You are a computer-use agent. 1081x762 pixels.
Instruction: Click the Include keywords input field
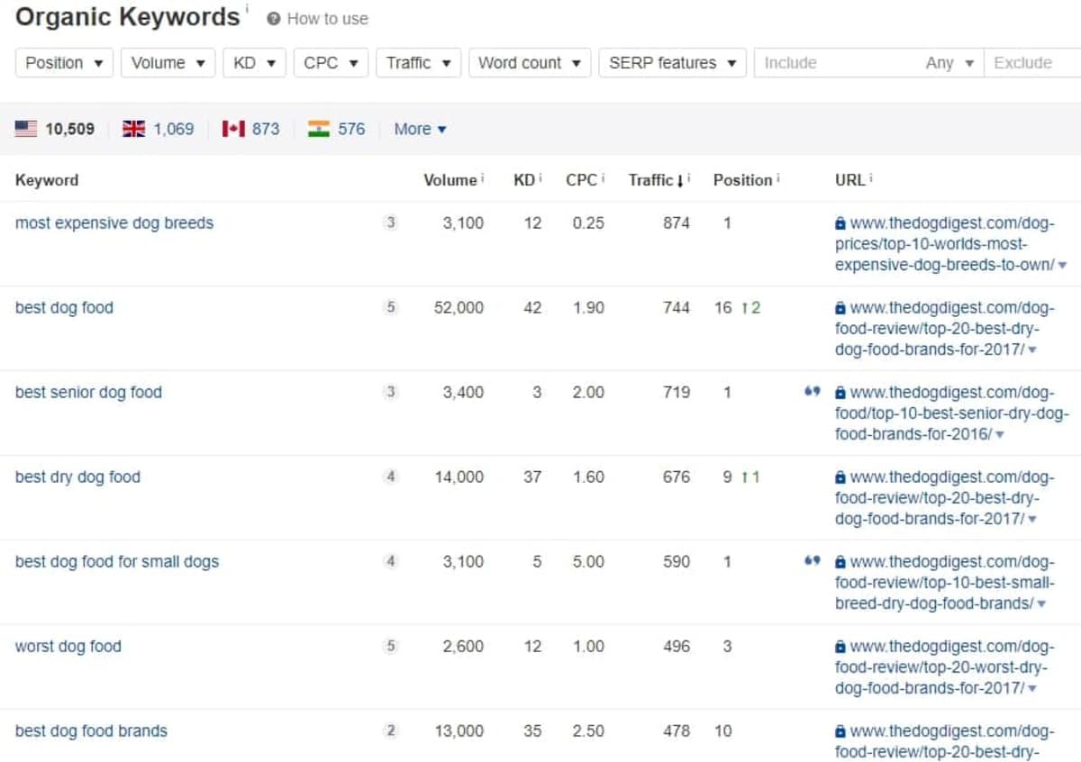pyautogui.click(x=833, y=63)
